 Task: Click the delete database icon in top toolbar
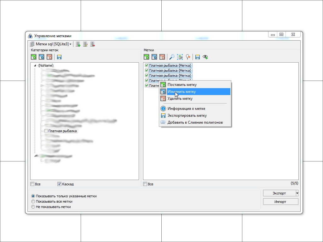pyautogui.click(x=93, y=44)
